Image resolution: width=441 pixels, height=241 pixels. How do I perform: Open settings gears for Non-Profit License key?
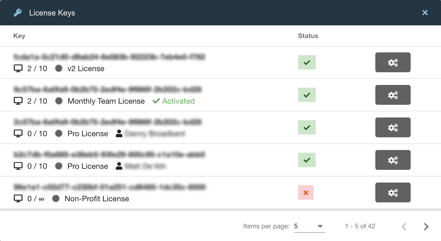(393, 192)
